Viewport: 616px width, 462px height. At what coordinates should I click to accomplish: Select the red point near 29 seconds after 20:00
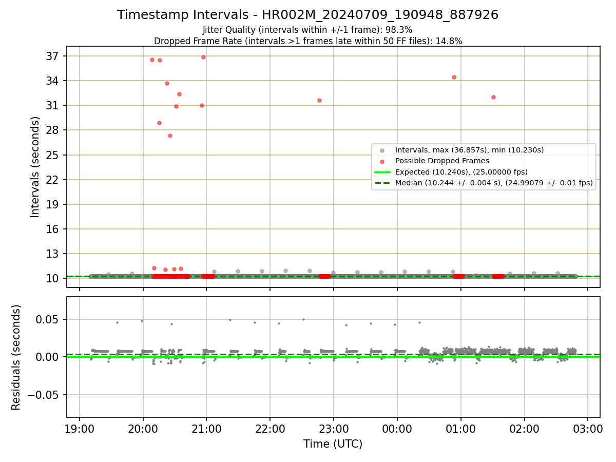click(159, 123)
